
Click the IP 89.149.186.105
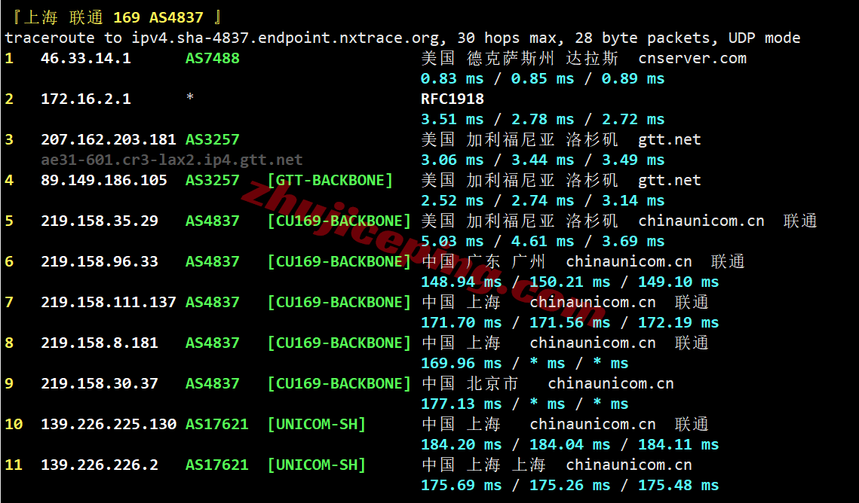coord(104,181)
